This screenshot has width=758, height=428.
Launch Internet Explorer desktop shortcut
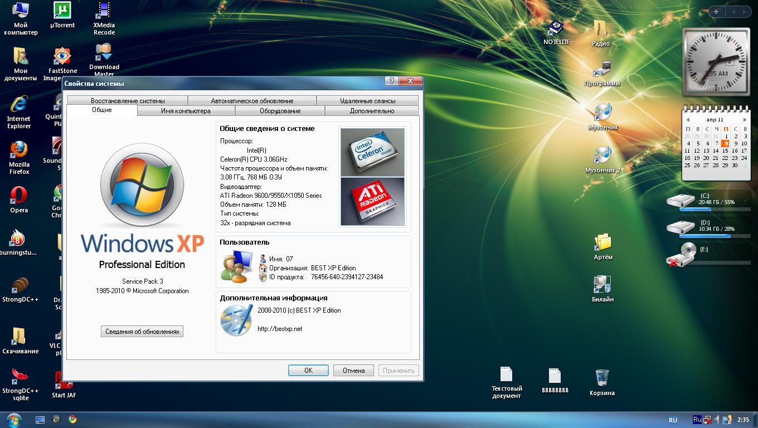(19, 112)
